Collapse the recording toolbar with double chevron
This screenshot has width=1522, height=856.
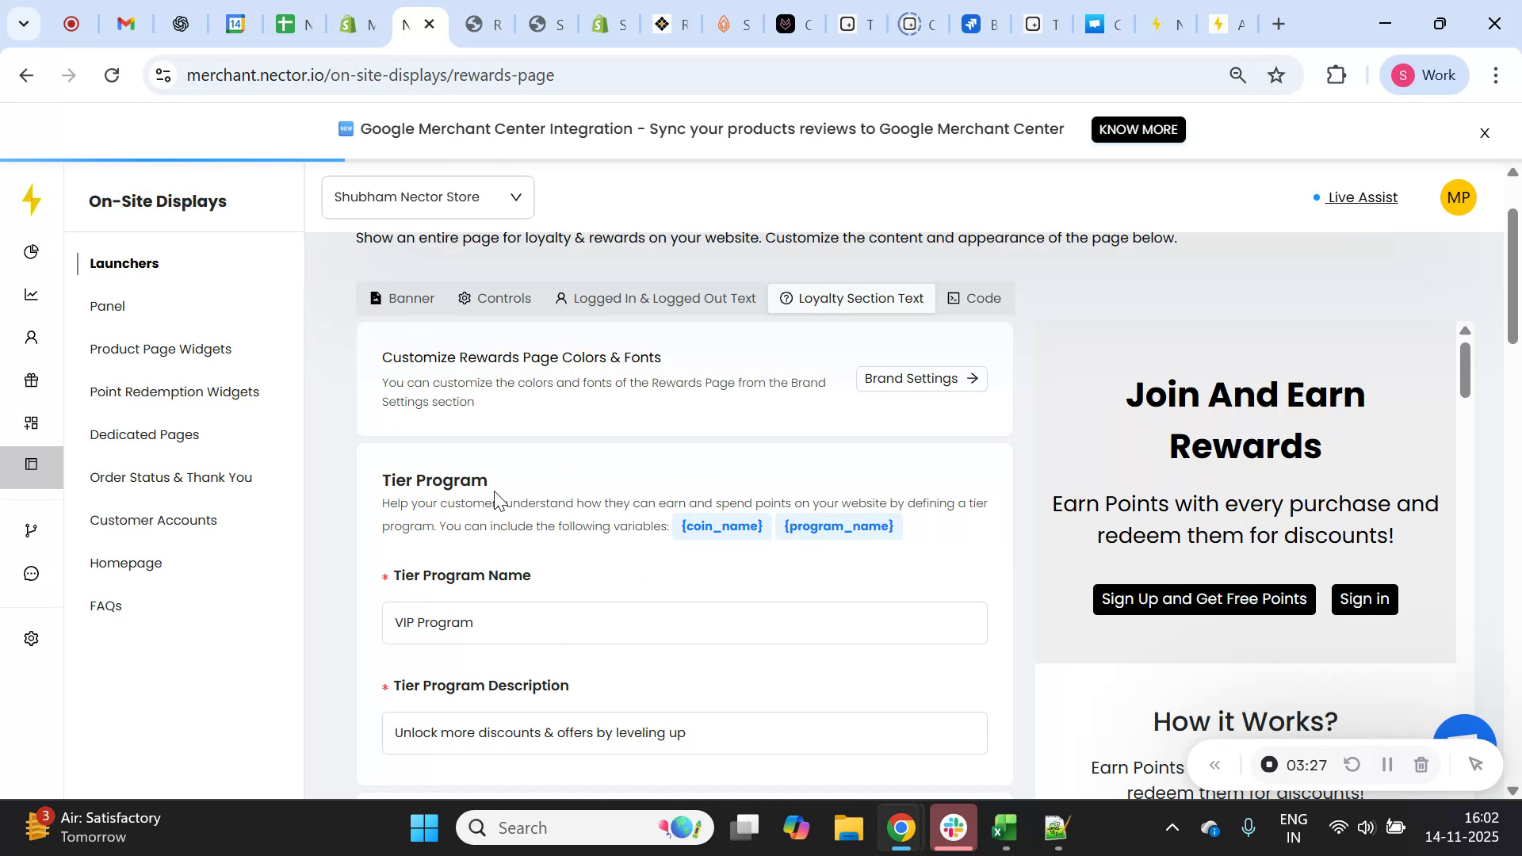tap(1215, 764)
